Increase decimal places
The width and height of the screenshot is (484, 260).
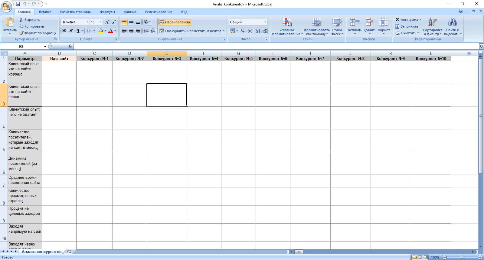[257, 31]
